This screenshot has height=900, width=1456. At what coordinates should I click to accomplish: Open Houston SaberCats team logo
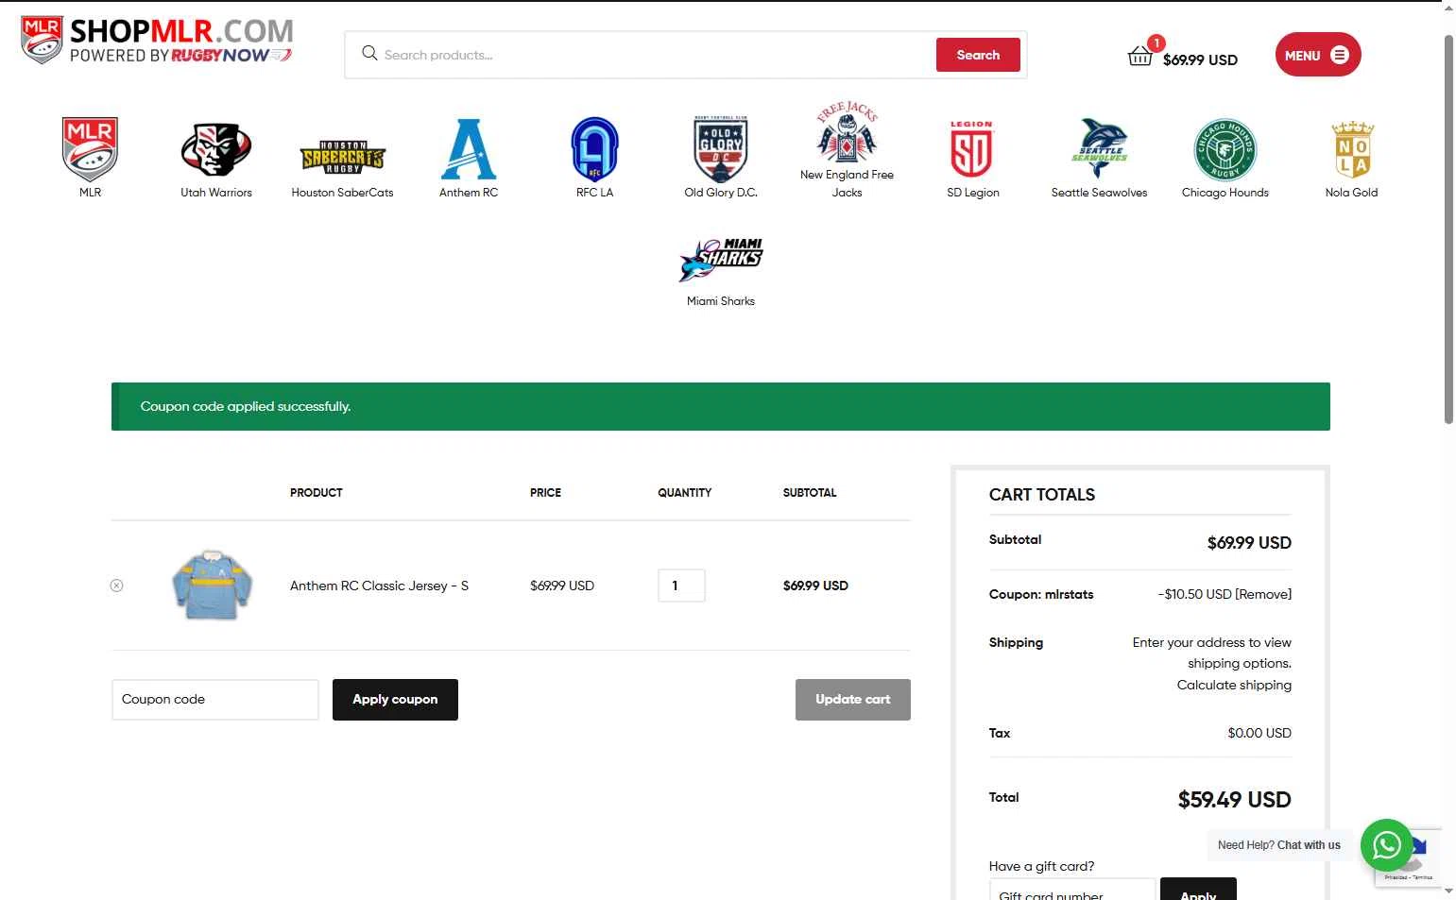[342, 157]
